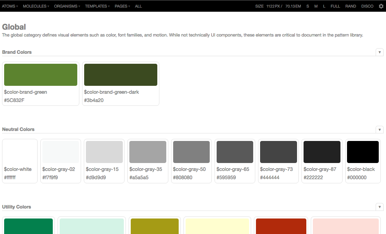
Task: Select the black #000000 swatch
Action: click(x=363, y=152)
